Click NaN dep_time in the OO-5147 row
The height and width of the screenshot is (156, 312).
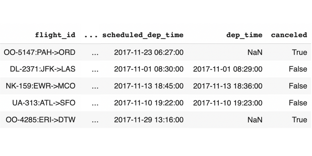(255, 52)
